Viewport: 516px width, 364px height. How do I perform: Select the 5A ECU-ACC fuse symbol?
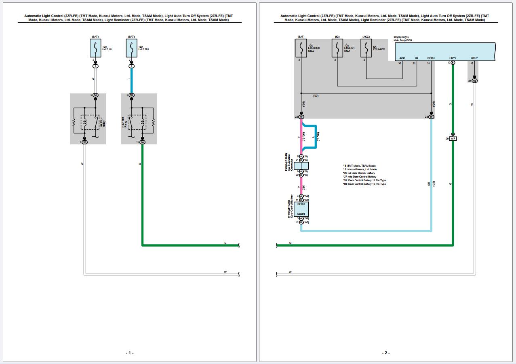366,48
